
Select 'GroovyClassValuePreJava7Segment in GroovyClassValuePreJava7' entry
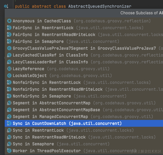pyautogui.click(x=84, y=48)
